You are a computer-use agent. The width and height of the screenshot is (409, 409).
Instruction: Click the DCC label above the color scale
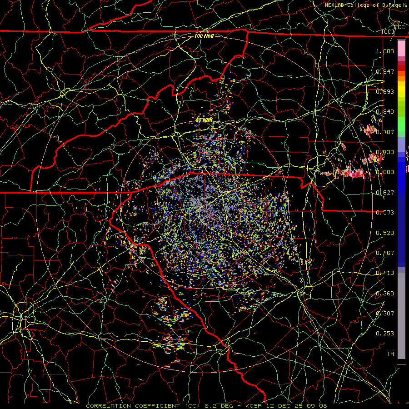(x=399, y=27)
